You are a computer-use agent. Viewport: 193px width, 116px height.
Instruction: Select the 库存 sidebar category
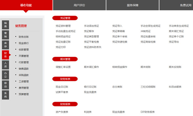point(5,45)
